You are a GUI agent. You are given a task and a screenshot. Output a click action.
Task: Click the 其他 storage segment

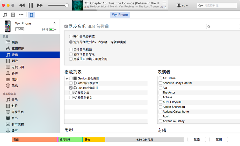[x=94, y=140]
